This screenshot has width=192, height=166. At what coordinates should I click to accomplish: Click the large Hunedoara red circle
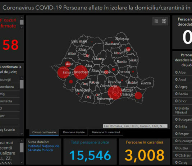pos(81,72)
